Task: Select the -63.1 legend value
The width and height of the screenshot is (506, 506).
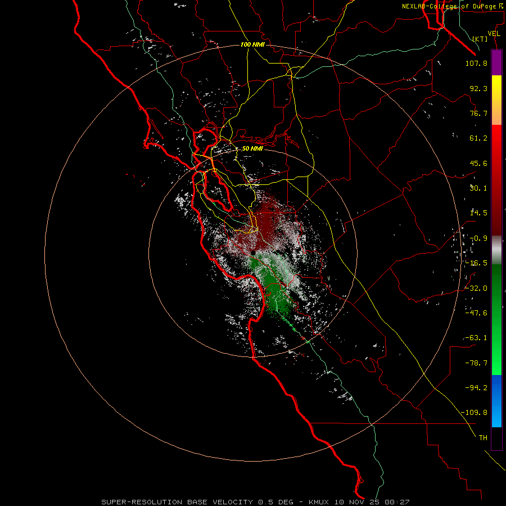Action: (476, 338)
